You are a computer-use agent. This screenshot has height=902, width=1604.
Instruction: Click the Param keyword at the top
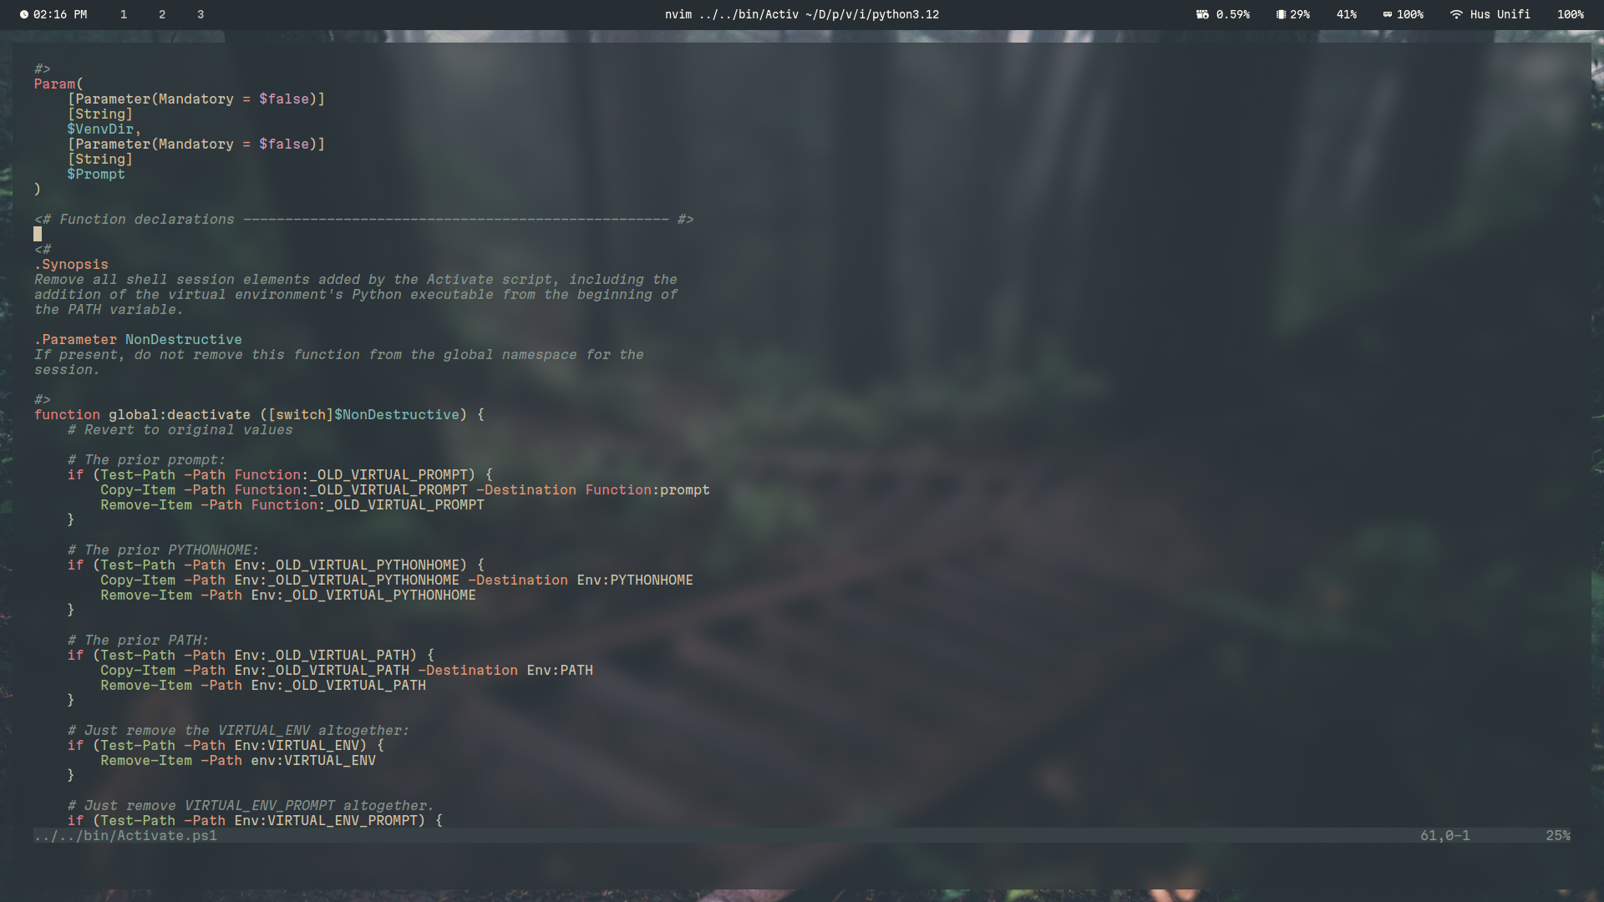[54, 84]
